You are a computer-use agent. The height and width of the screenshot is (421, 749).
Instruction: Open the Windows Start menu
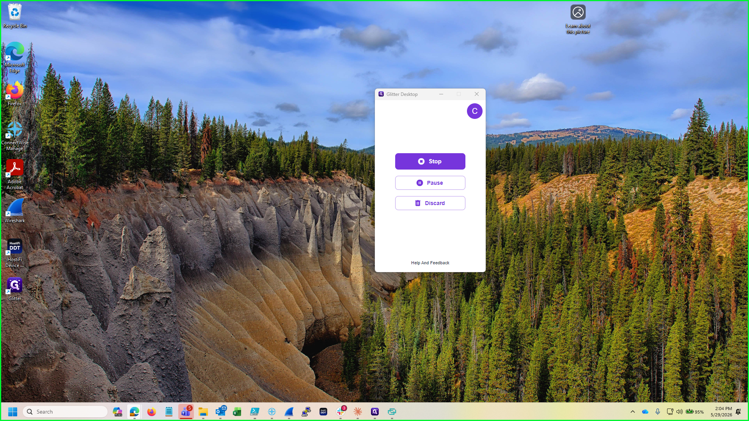point(13,412)
